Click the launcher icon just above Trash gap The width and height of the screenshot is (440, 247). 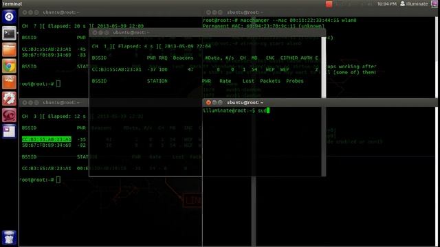(9, 131)
